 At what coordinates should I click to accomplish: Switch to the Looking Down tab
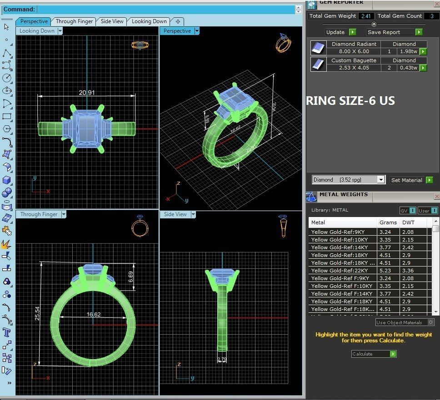pos(149,21)
